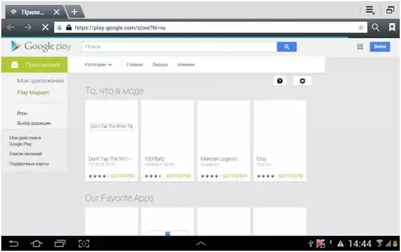Click the Поиск search field
The image size is (401, 252).
pyautogui.click(x=179, y=47)
